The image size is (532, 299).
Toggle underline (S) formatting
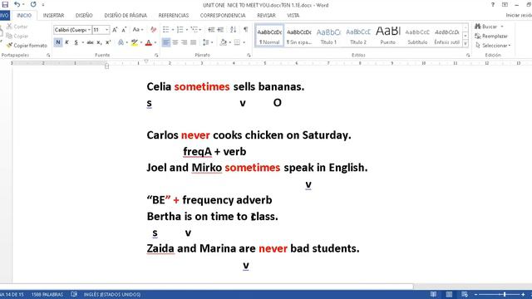click(76, 42)
